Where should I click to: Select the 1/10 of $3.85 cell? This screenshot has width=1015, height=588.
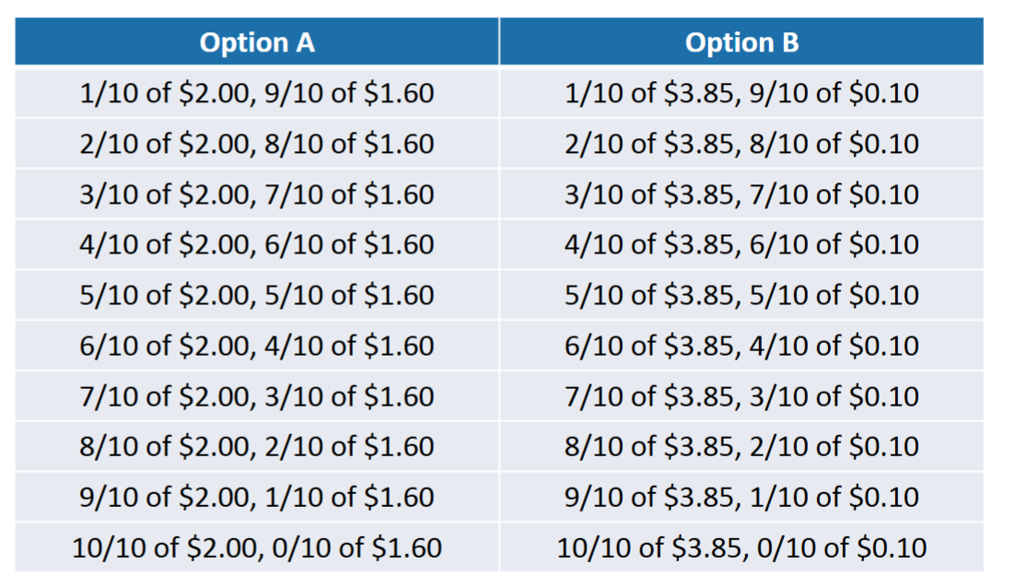click(741, 93)
